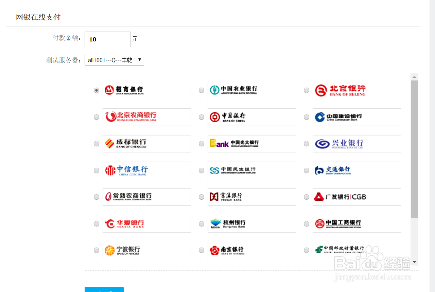Click the Agricultural Bank of China logo
The image size is (435, 292).
252,90
